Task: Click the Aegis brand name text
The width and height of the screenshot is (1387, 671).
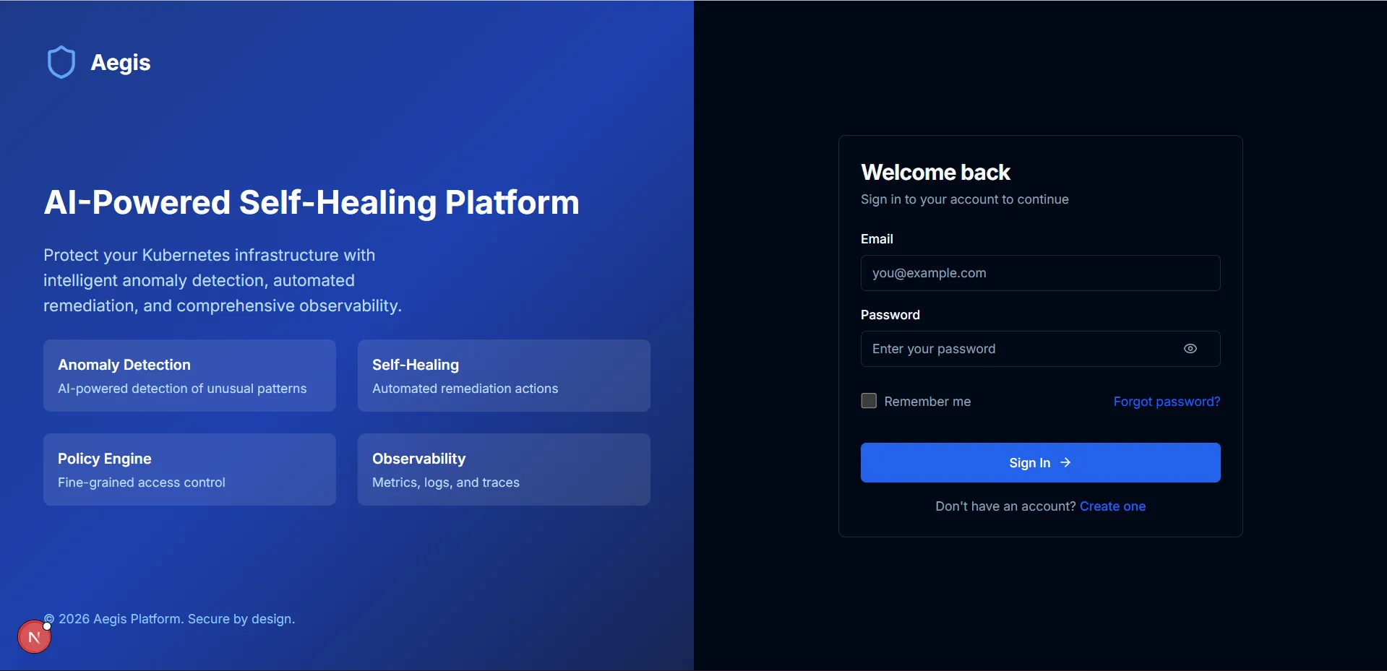Action: [121, 63]
